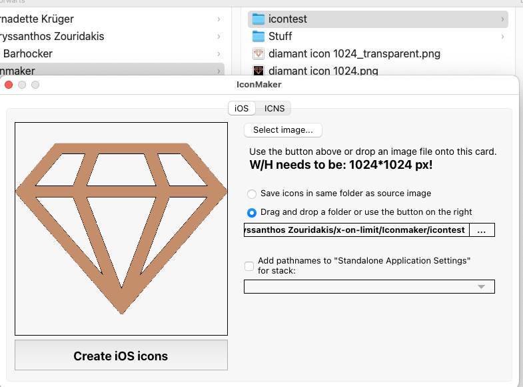Click the destination folder path field
The image size is (523, 387).
coord(356,230)
